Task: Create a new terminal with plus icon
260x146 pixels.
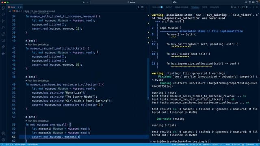Action: (x=238, y=7)
